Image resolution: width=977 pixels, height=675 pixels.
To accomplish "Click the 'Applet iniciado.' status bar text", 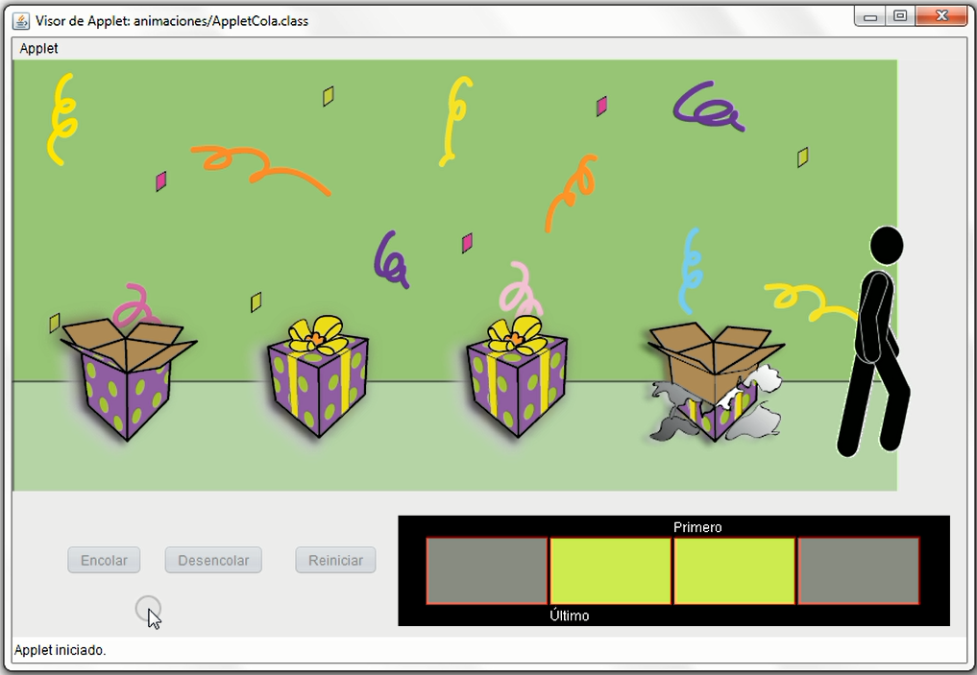I will coord(61,650).
